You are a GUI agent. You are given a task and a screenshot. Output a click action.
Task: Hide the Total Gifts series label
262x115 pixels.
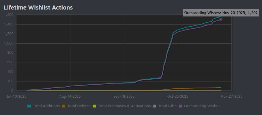click(167, 106)
